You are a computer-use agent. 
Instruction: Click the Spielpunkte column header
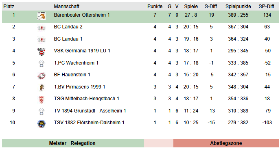[x=238, y=6]
